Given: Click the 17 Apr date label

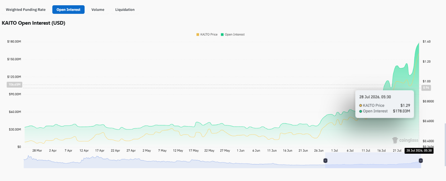Looking at the screenshot, I should click(99, 150).
